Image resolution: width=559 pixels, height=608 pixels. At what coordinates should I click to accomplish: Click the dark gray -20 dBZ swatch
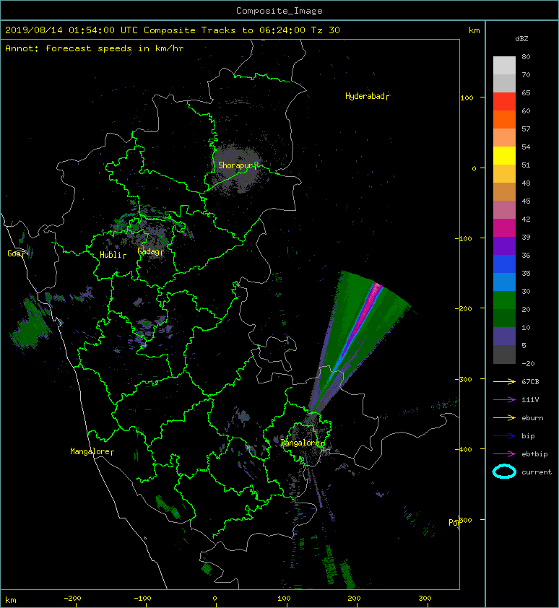(x=504, y=355)
